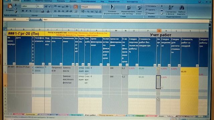Center text horizontally
This screenshot has height=120, width=214.
(x=59, y=11)
